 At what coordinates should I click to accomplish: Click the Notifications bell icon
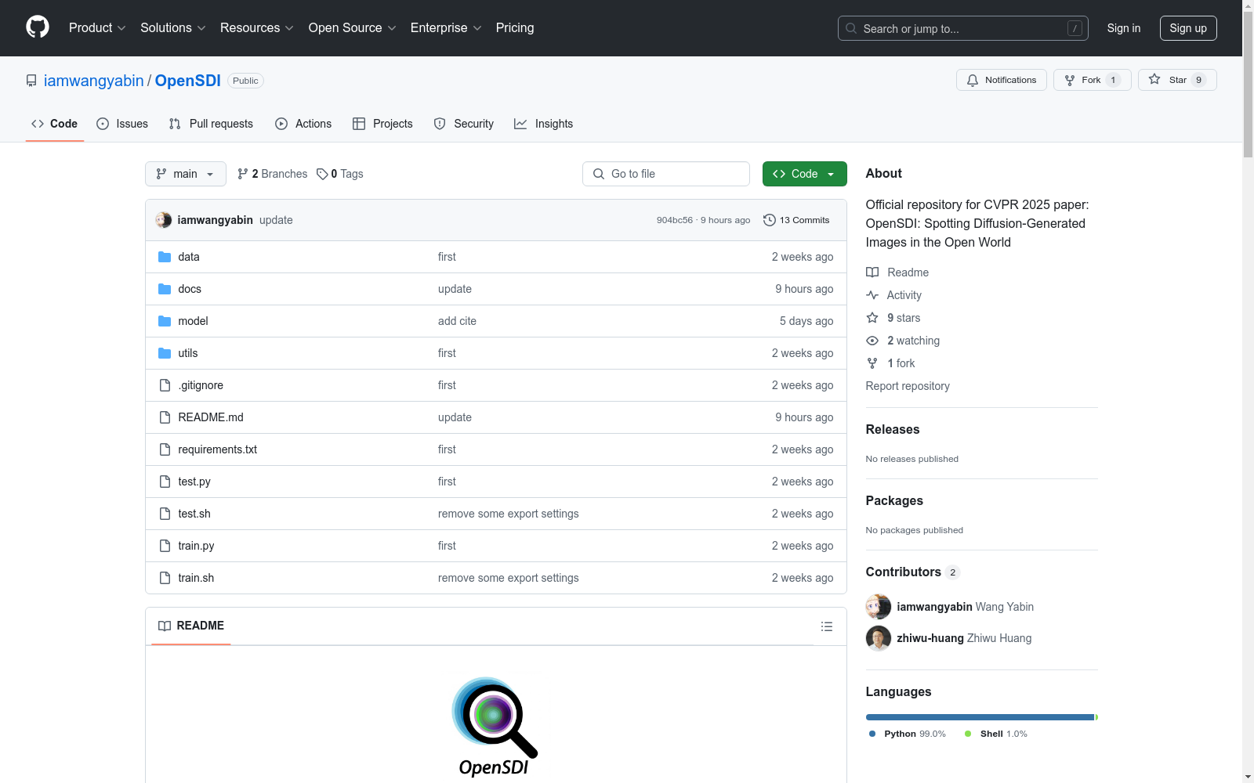tap(973, 80)
